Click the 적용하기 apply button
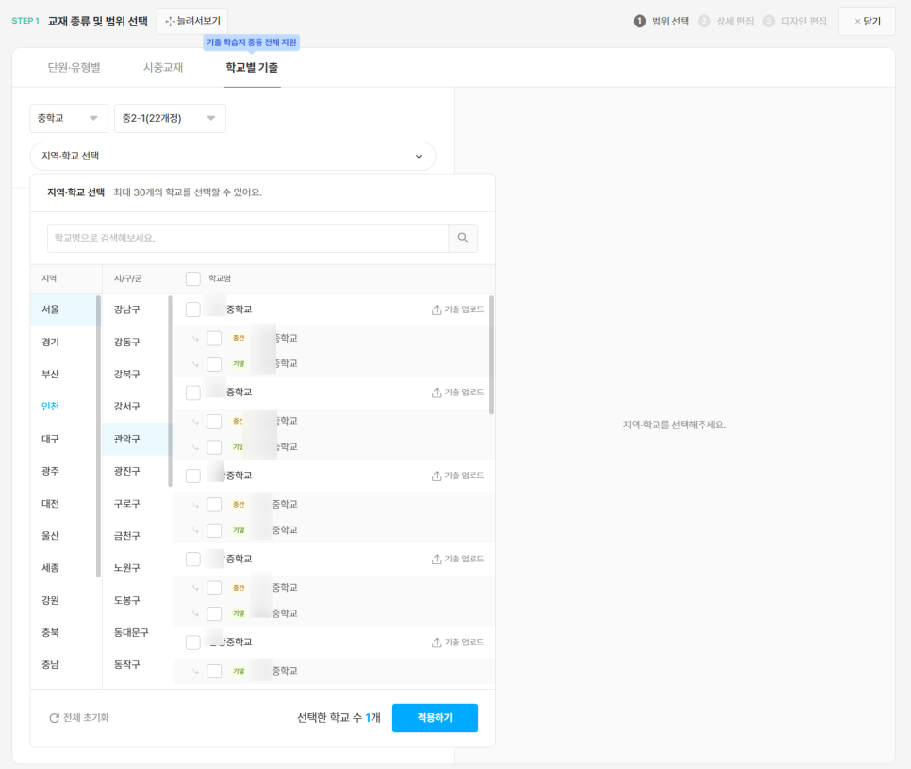Screen dimensions: 911x769 [435, 718]
